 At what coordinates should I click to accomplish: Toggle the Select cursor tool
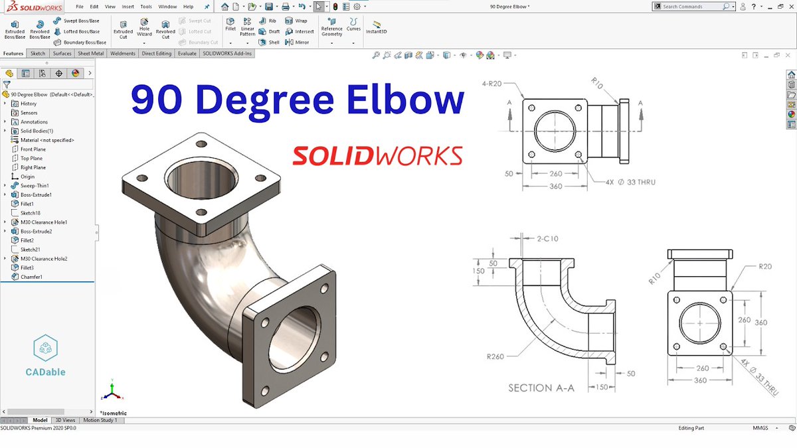tap(318, 7)
